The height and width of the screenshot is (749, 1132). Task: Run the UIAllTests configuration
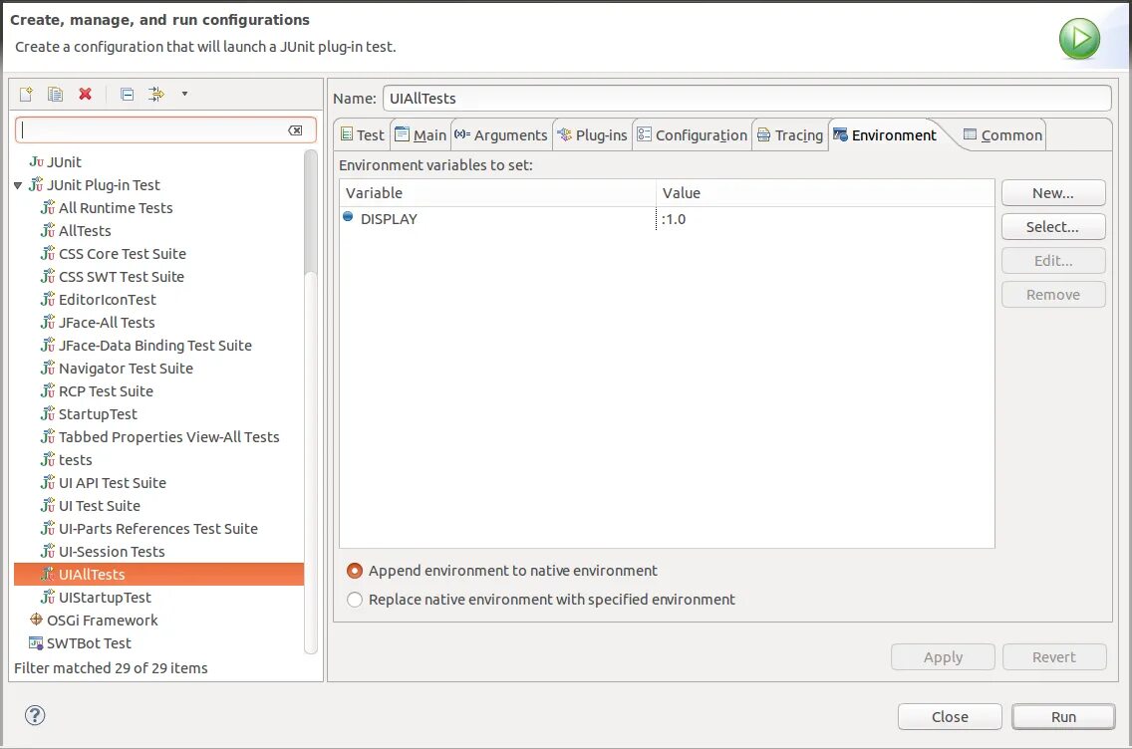click(x=1063, y=717)
